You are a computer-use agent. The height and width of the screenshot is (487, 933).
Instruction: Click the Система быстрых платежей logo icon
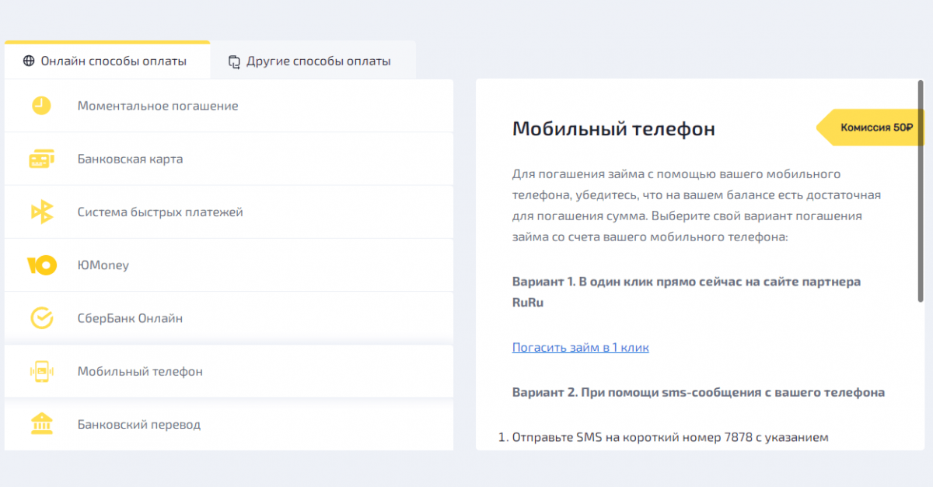pos(41,212)
